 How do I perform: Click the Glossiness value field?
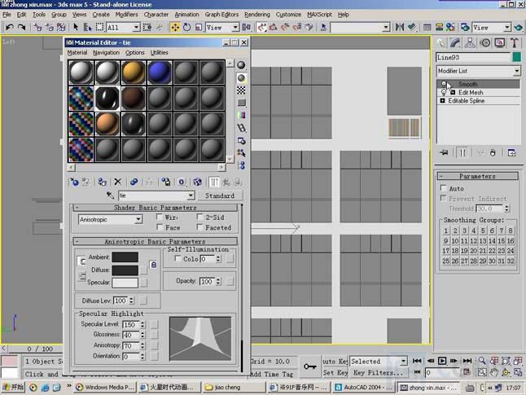(x=131, y=335)
